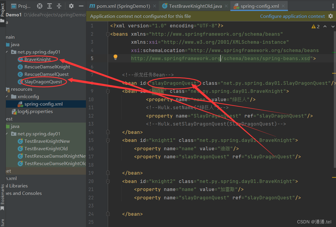Select External Libraries node
The width and height of the screenshot is (336, 227).
click(x=17, y=186)
